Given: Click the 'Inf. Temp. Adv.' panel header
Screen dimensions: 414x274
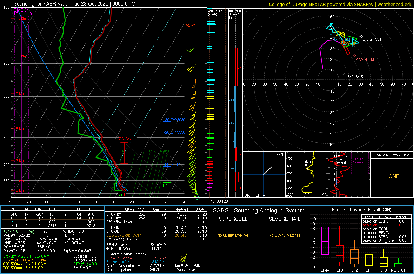Looking at the screenshot, I should click(235, 14).
